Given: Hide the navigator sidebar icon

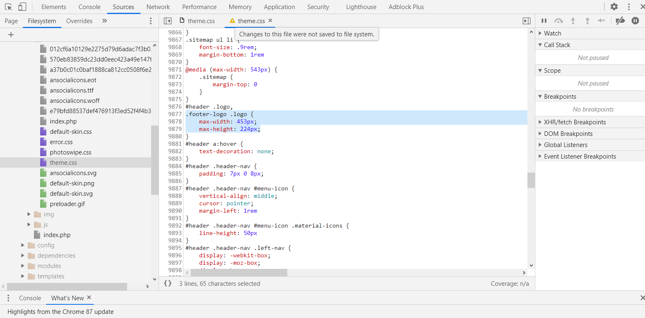Looking at the screenshot, I should [168, 21].
